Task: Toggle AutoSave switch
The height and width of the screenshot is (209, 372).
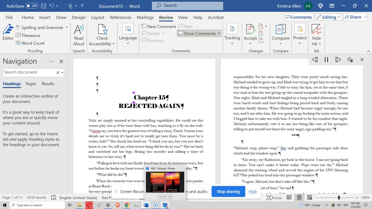Action: [32, 6]
